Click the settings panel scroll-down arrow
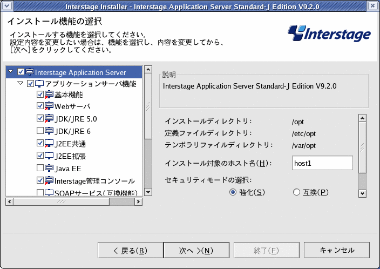The image size is (380, 269). (362, 193)
